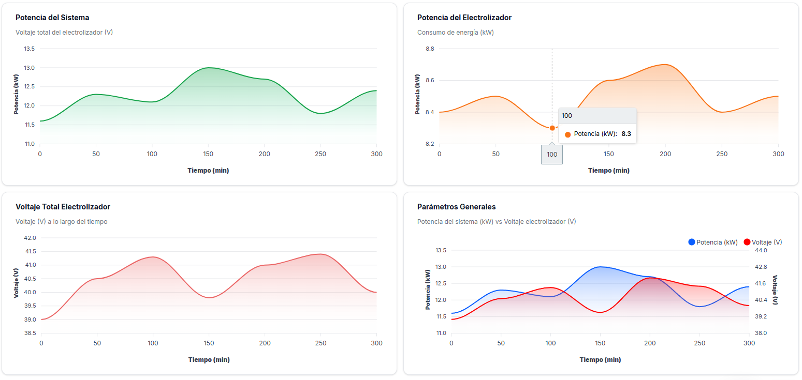Click the orange data point at 100 min

coord(552,128)
